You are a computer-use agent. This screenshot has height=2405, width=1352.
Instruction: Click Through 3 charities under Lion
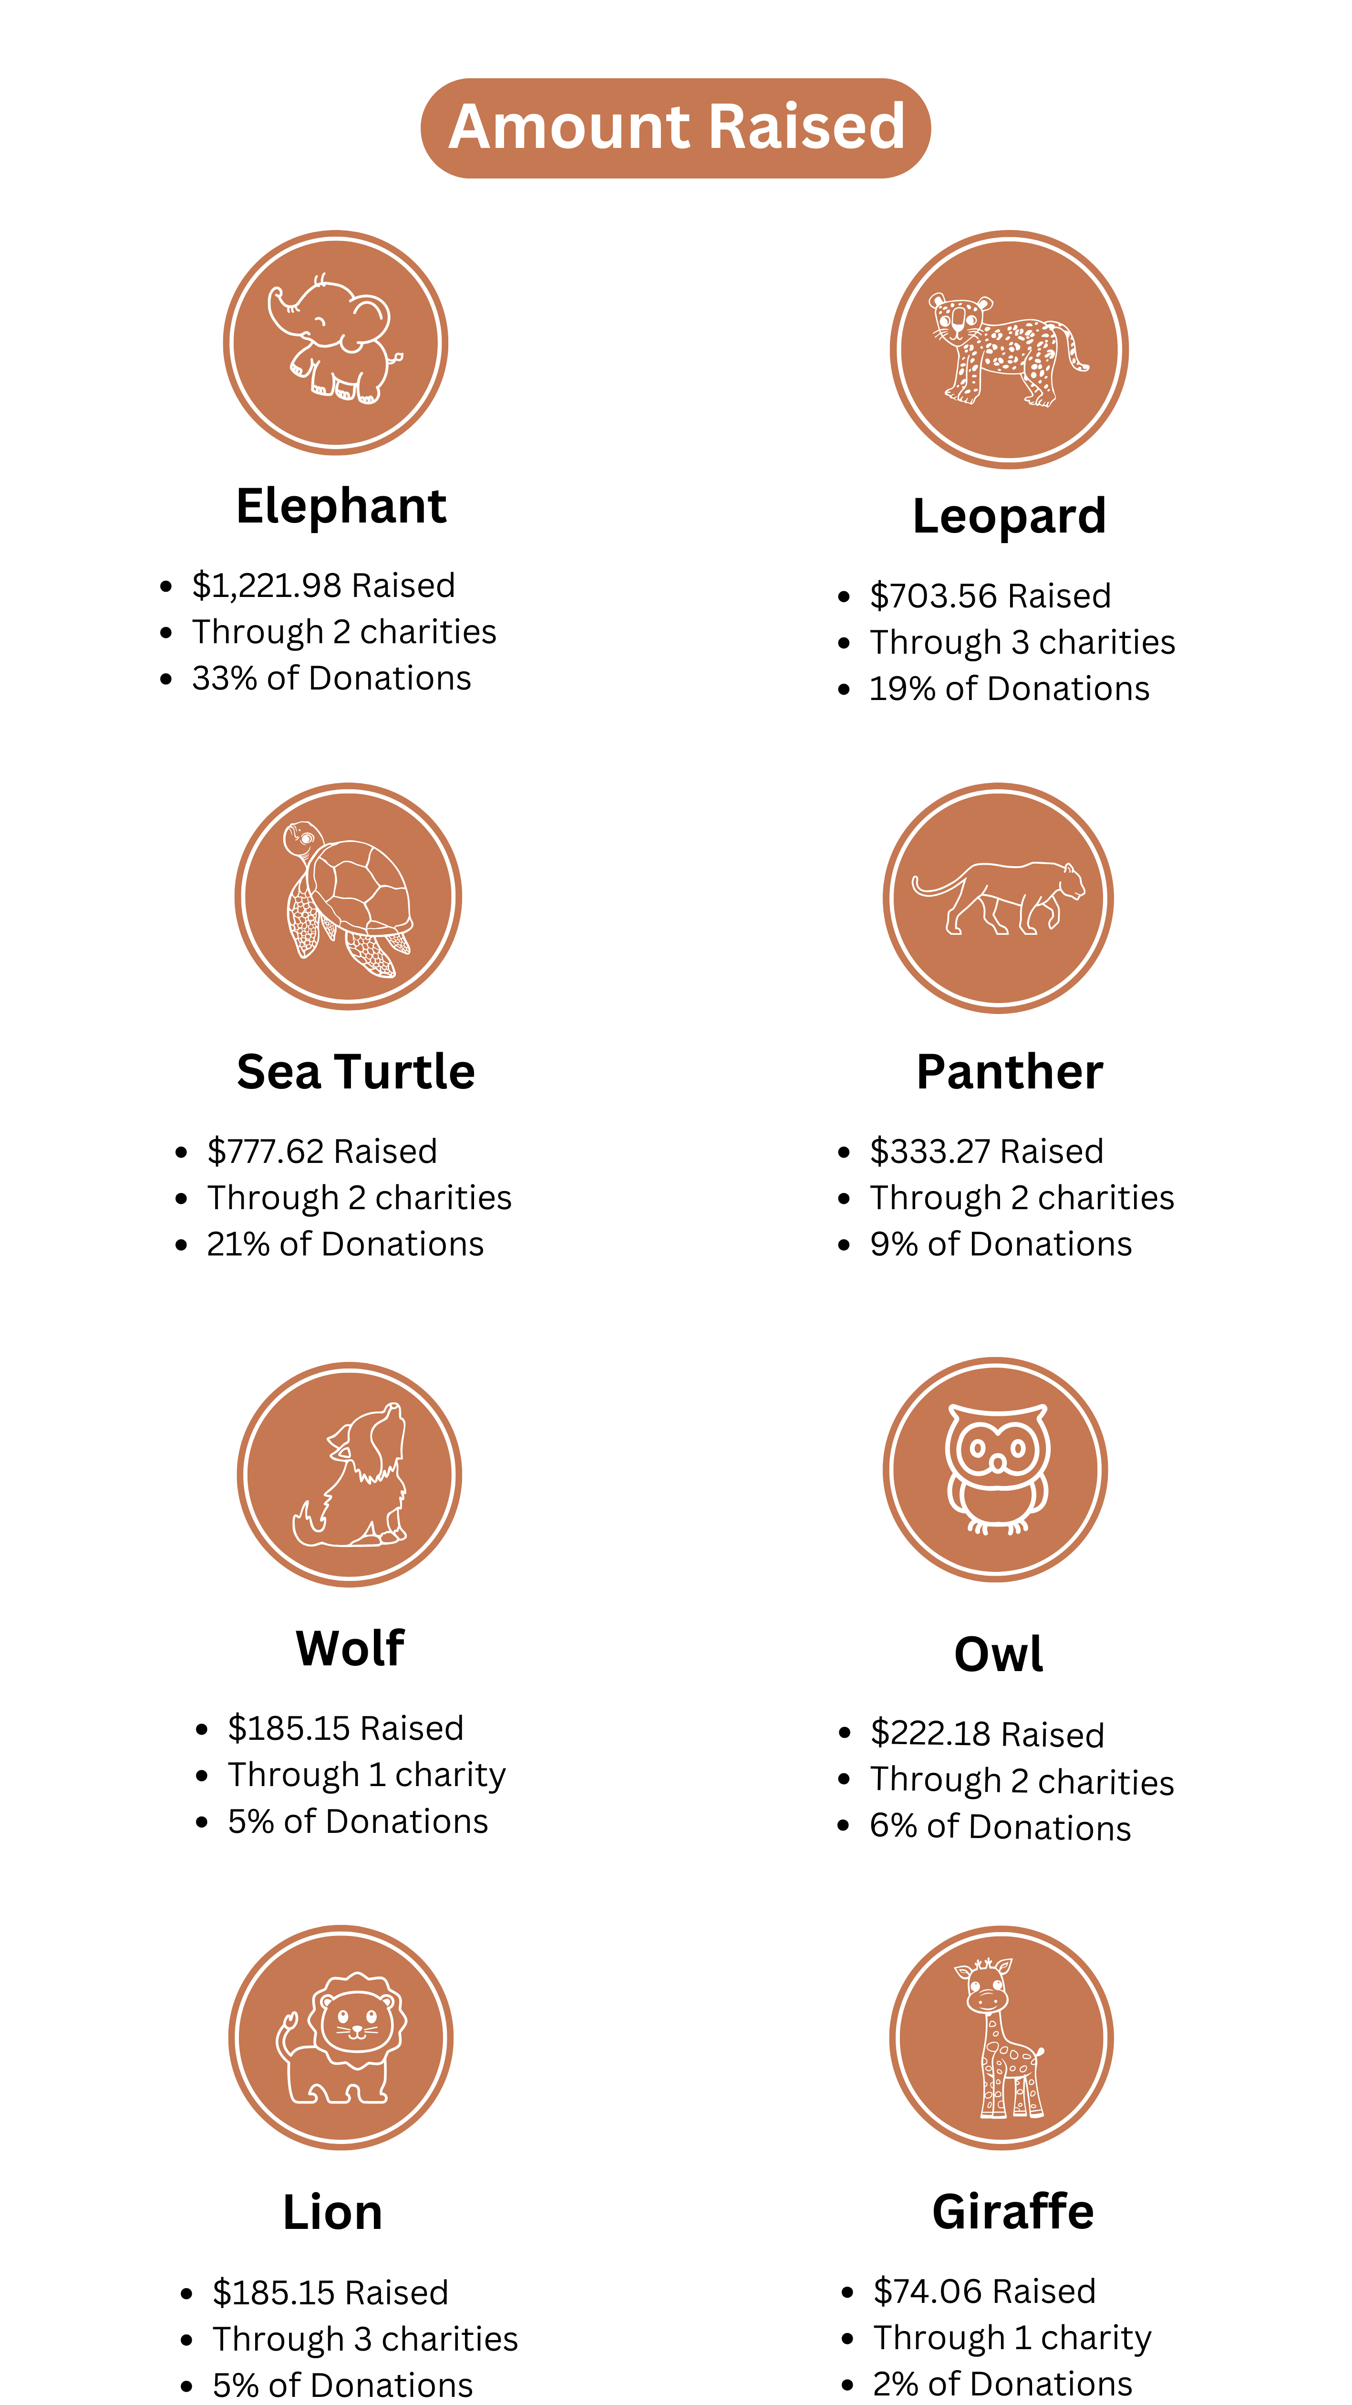tap(365, 2339)
